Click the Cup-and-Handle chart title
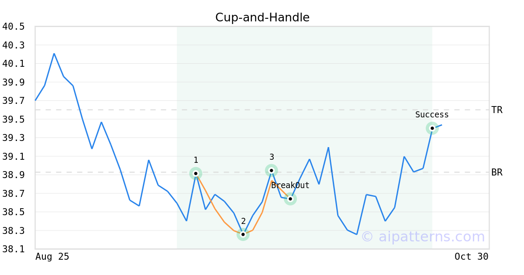The width and height of the screenshot is (524, 275). coord(262,17)
